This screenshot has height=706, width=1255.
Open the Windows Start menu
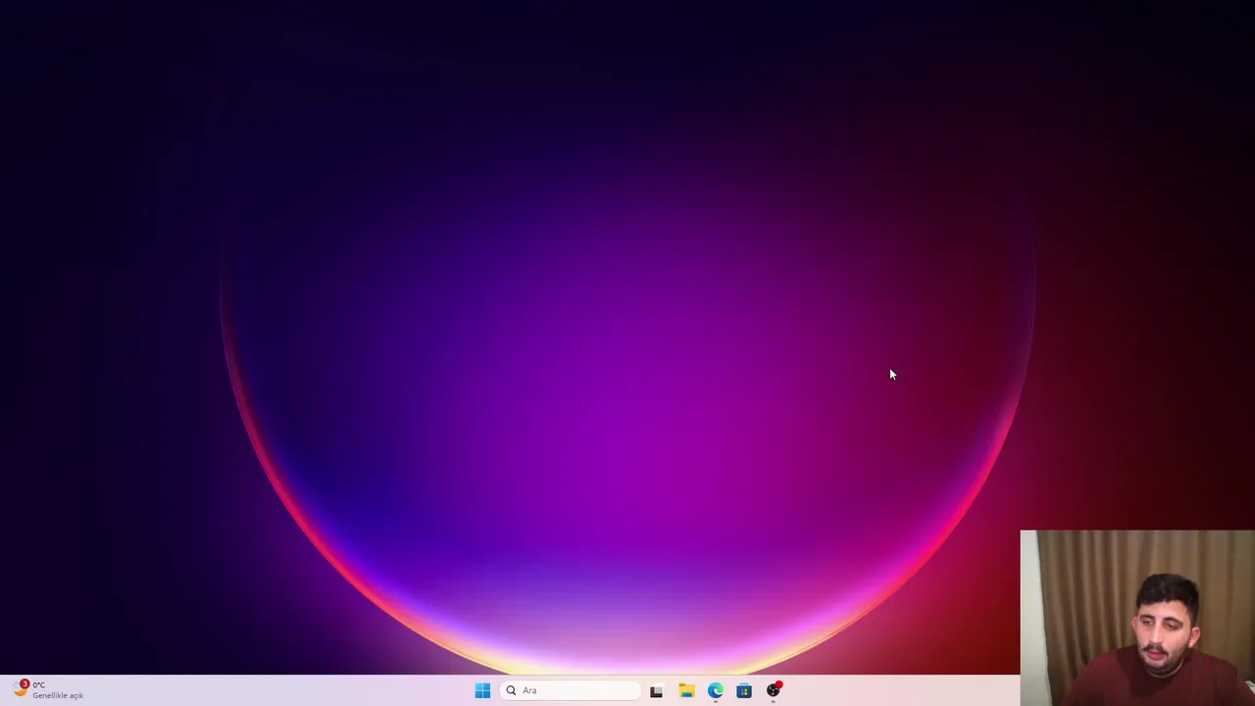click(x=482, y=690)
